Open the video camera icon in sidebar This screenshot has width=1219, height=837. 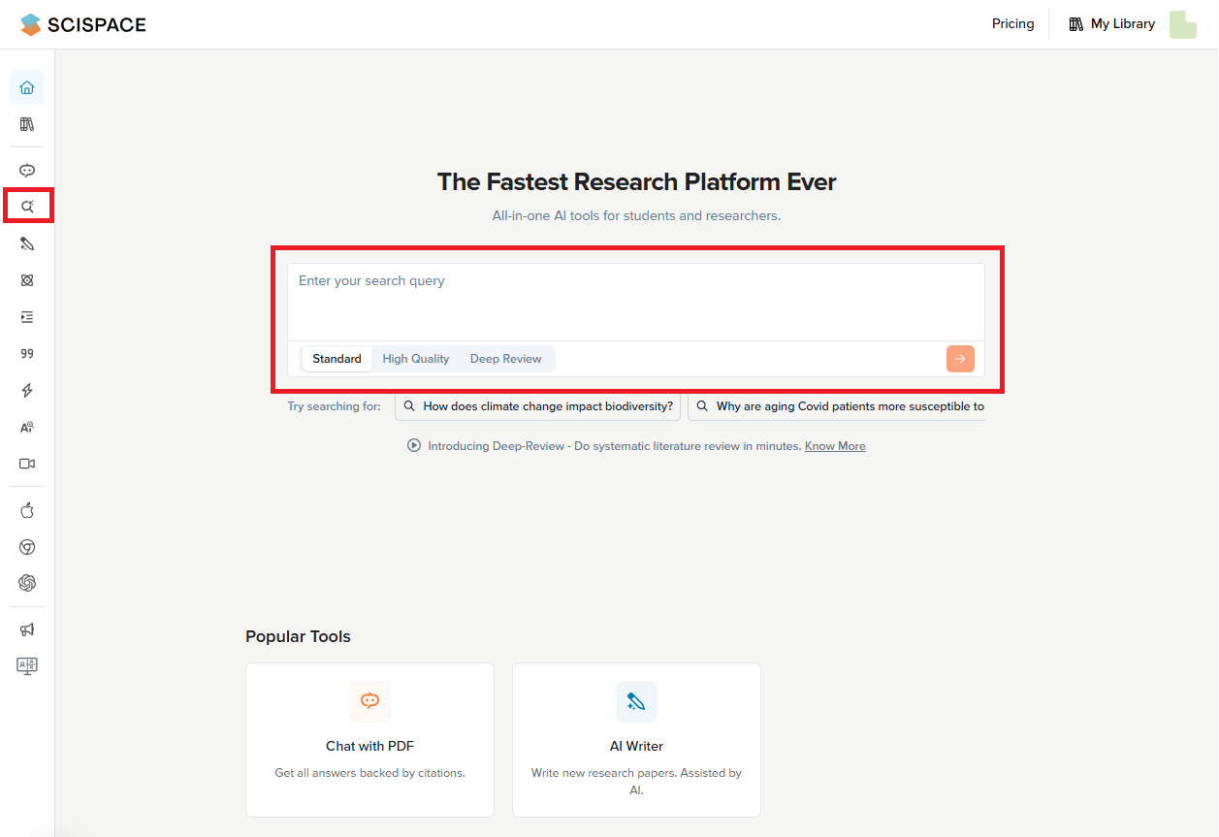tap(27, 464)
